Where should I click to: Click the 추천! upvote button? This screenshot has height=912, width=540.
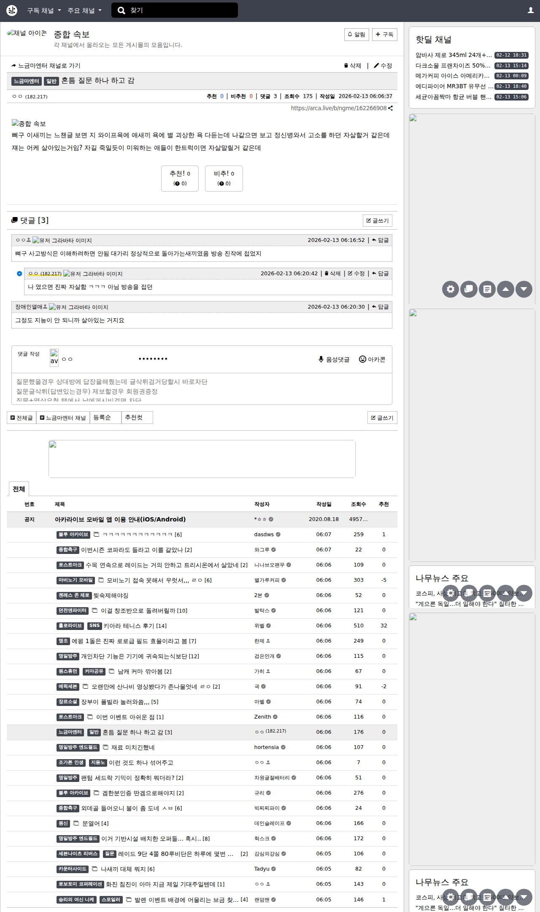(180, 179)
